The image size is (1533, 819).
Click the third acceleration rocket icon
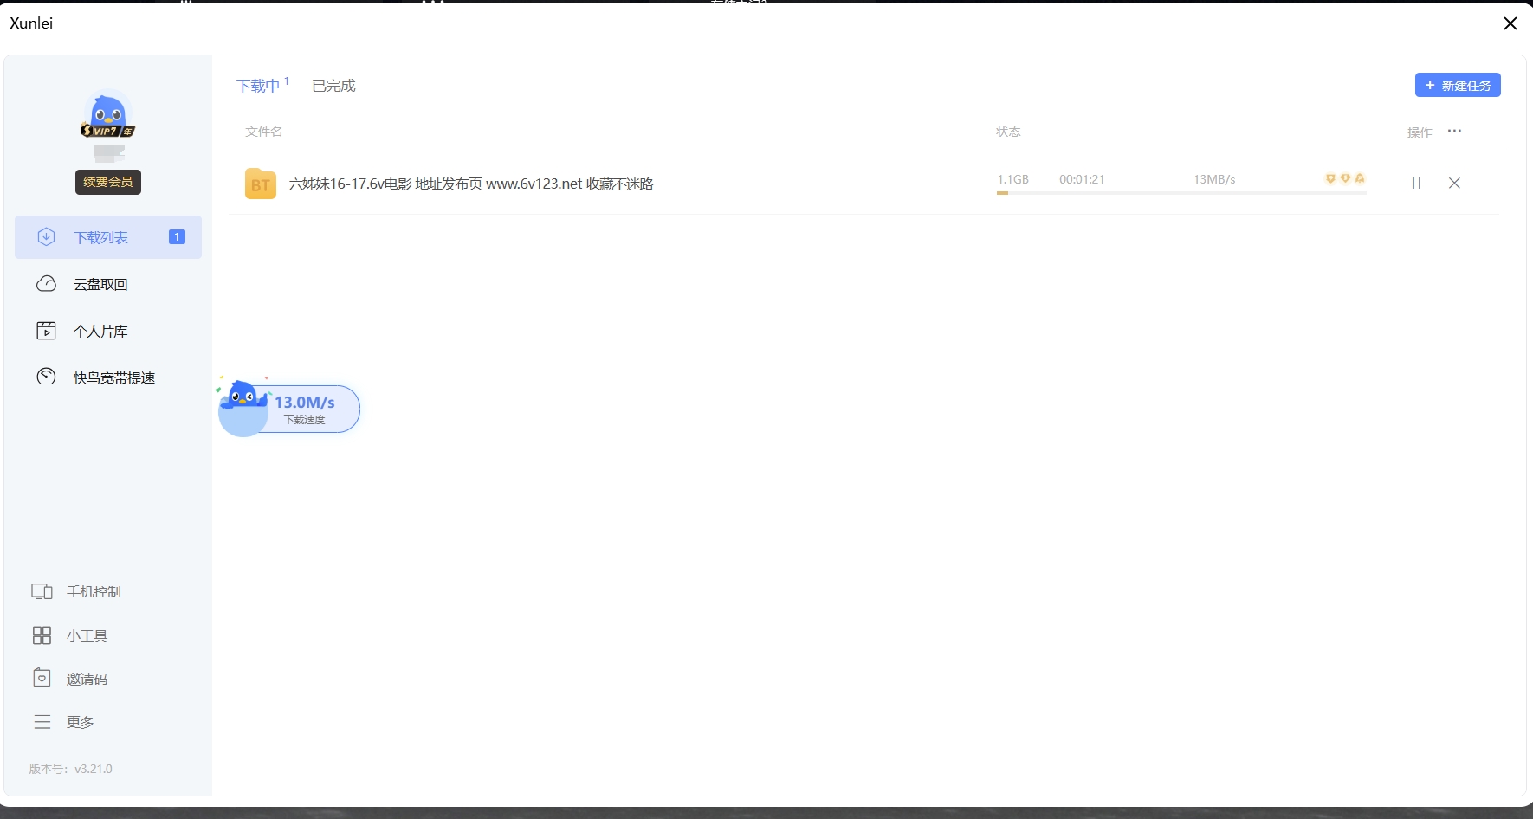pyautogui.click(x=1360, y=178)
